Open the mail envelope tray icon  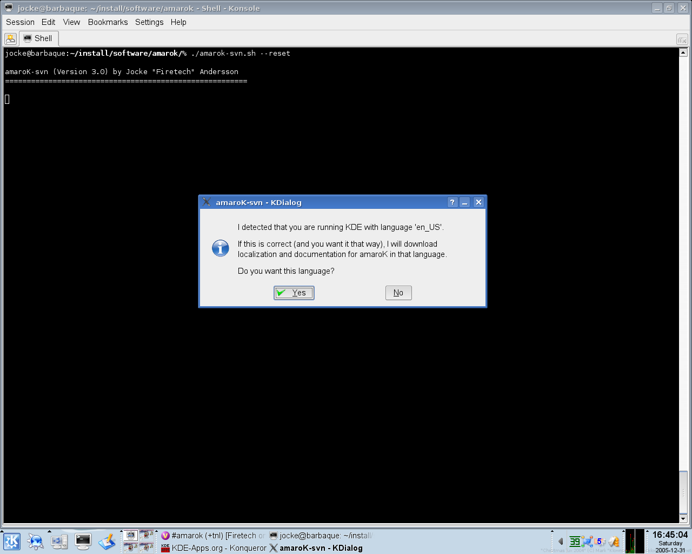click(x=614, y=542)
